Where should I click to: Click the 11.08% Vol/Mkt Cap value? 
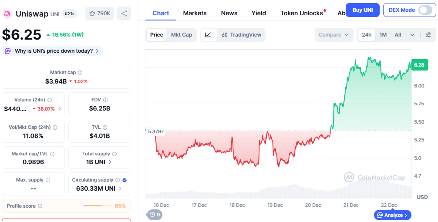click(x=33, y=136)
